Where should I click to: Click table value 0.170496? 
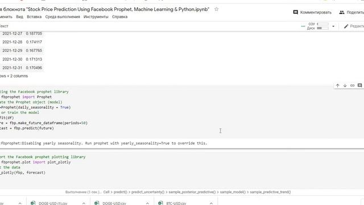click(x=34, y=68)
